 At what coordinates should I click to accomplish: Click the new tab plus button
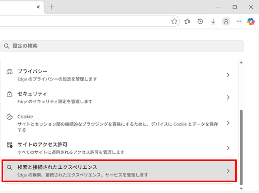51,7
